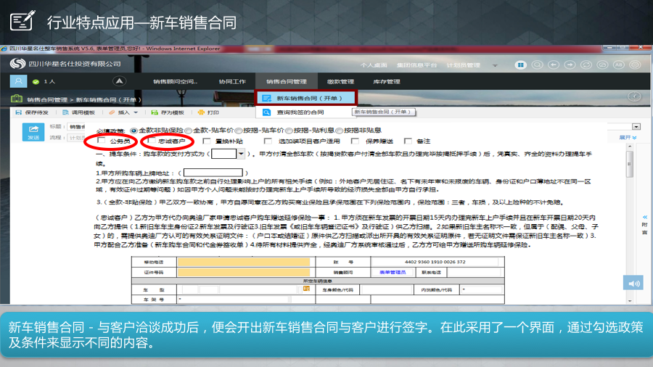Click 个人桌面 link in header
The height and width of the screenshot is (367, 653).
[374, 65]
